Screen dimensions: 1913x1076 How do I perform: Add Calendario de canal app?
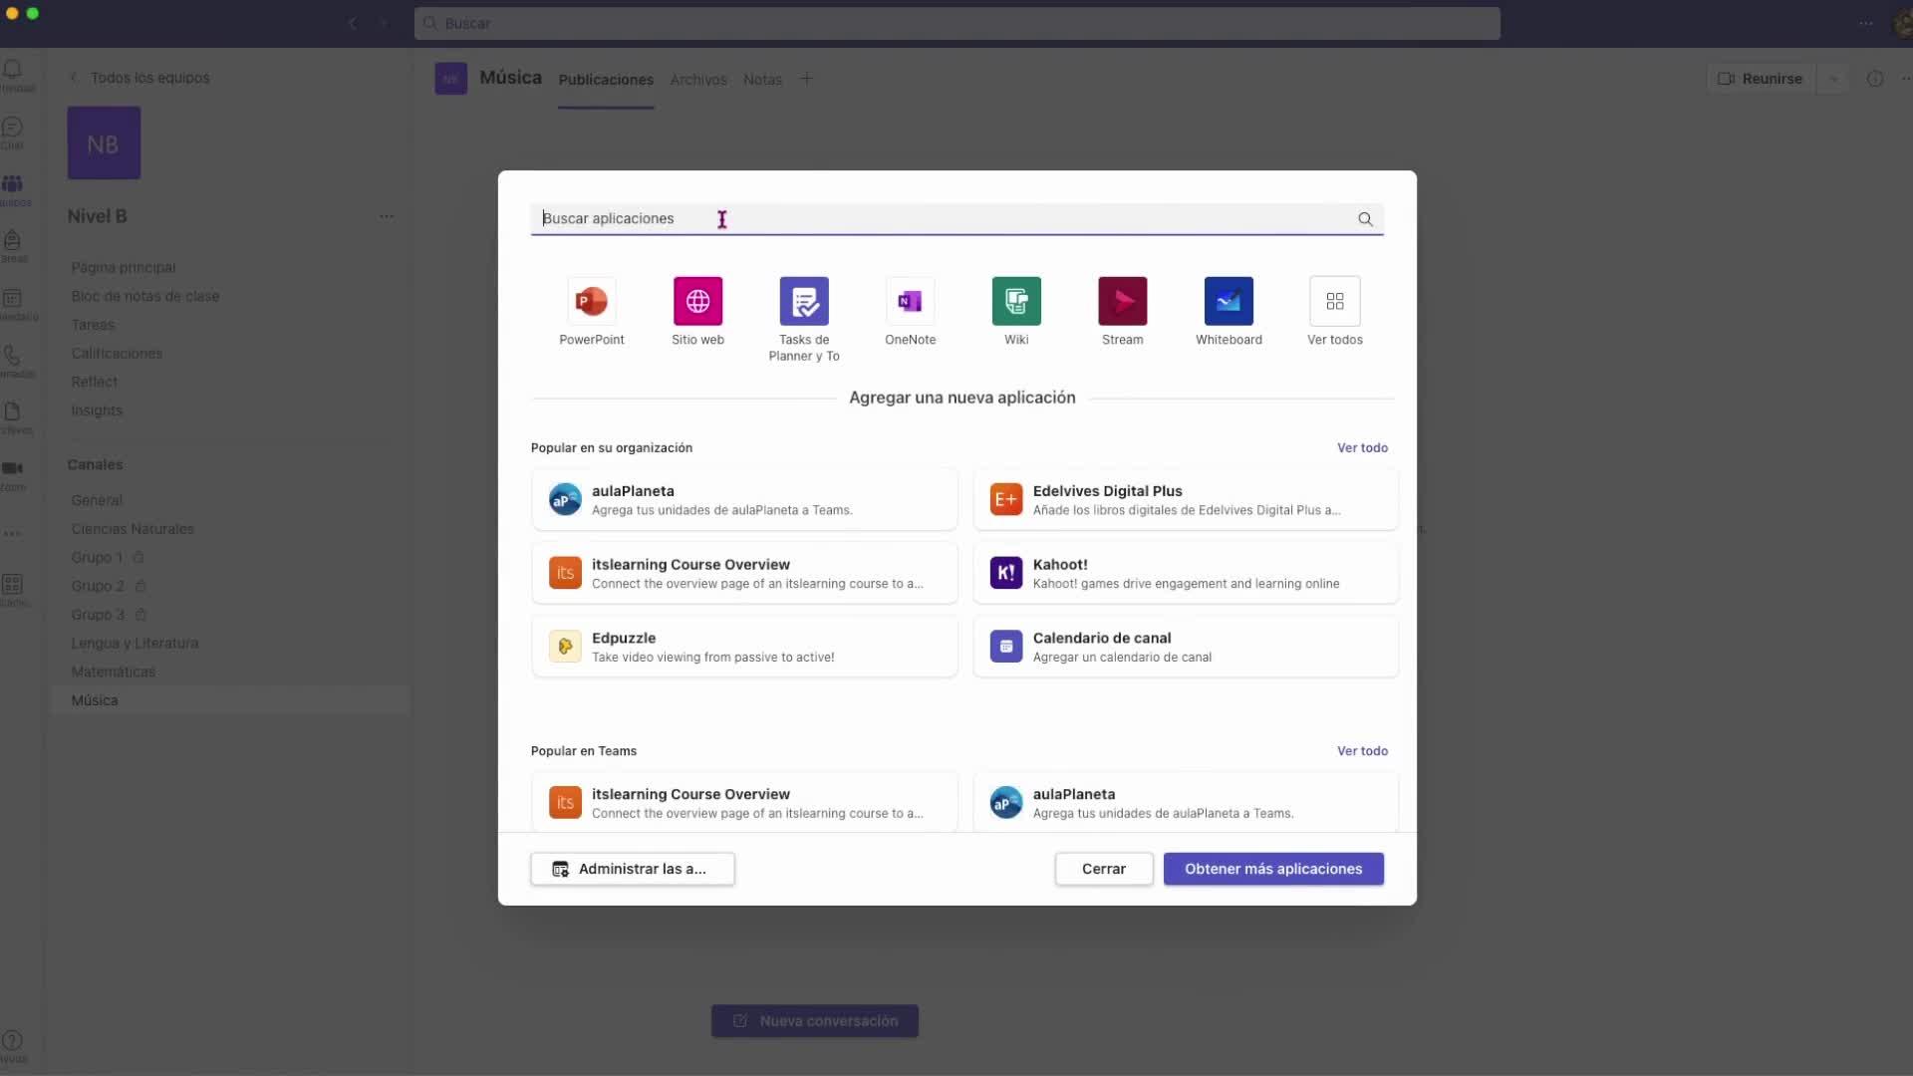point(1186,647)
